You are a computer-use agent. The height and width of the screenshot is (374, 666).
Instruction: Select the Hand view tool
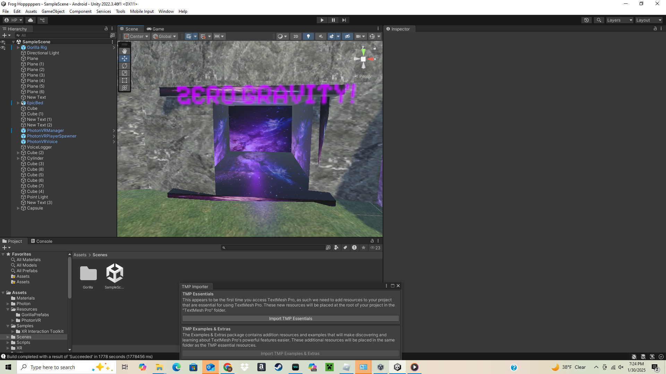[125, 51]
